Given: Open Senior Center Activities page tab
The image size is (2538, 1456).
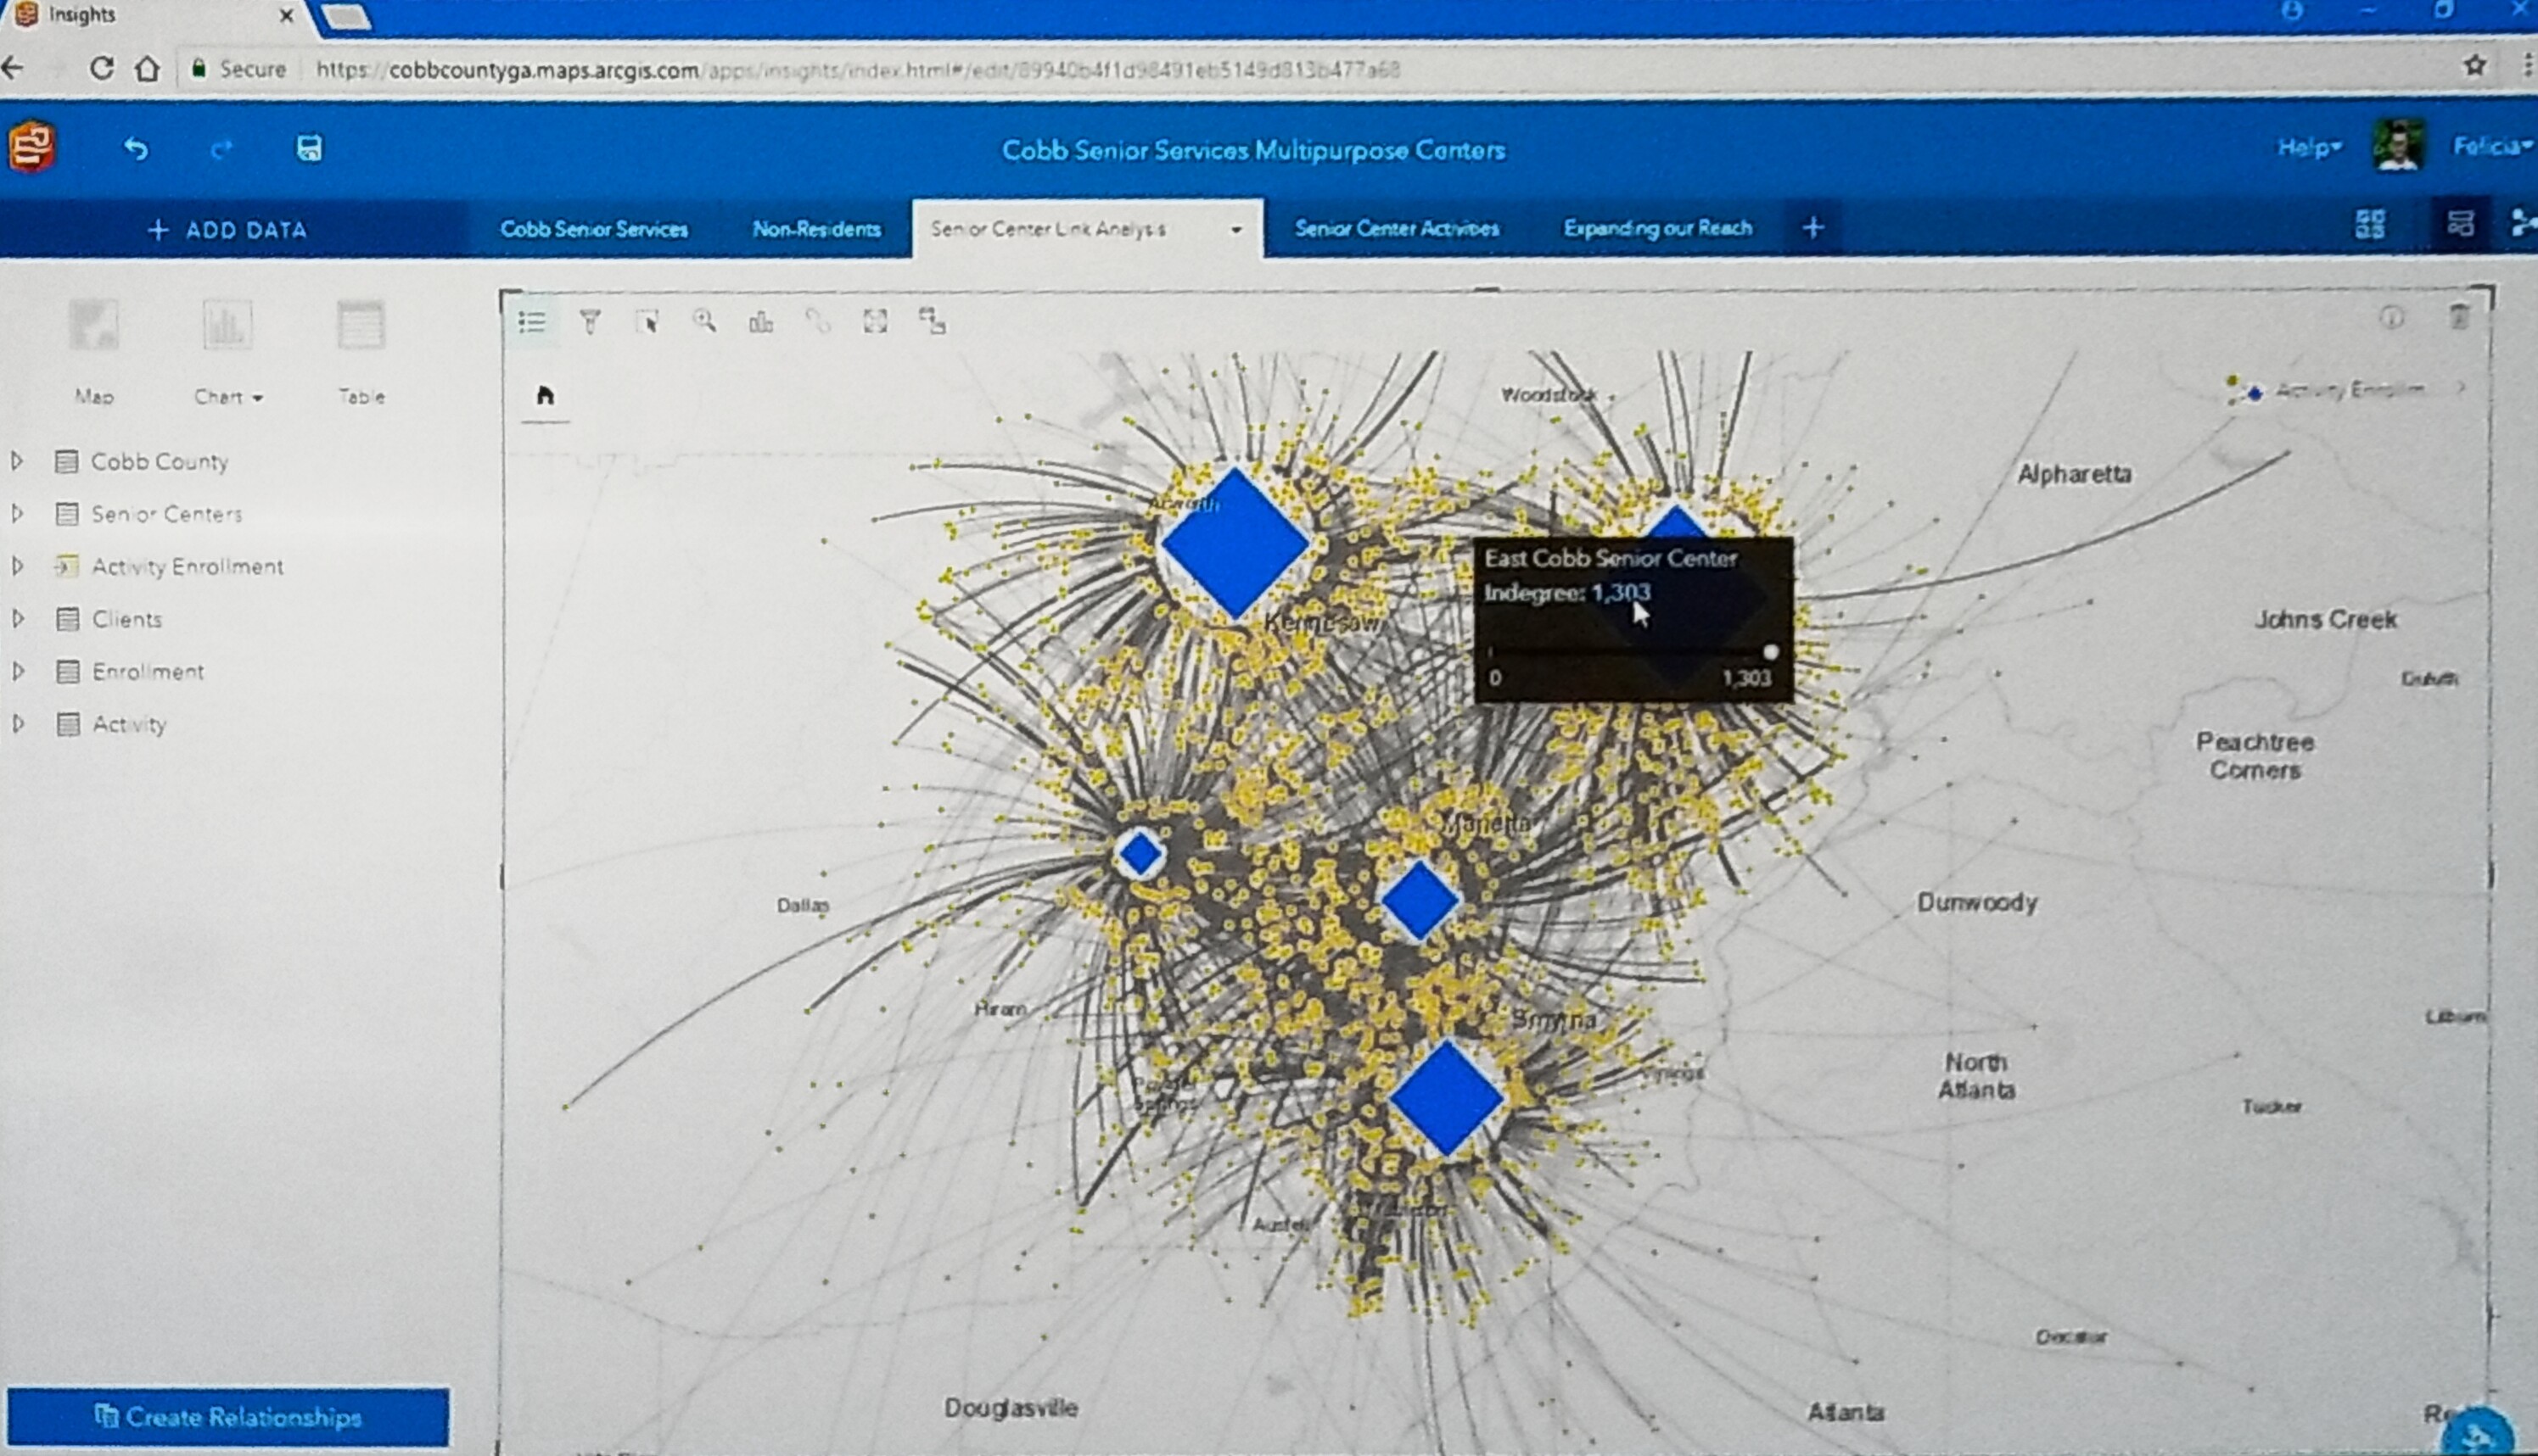Looking at the screenshot, I should (1397, 229).
